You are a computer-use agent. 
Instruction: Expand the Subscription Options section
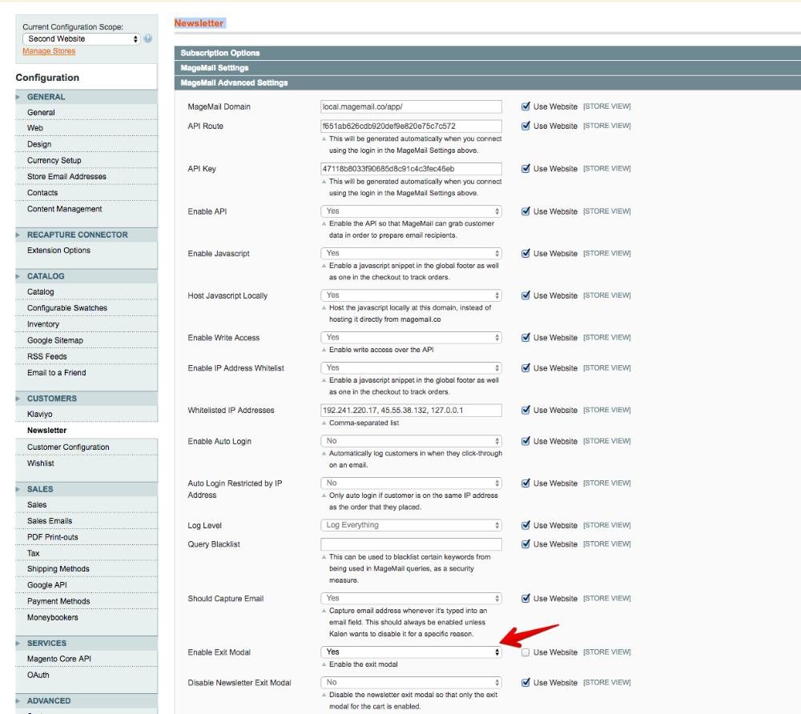tap(220, 53)
